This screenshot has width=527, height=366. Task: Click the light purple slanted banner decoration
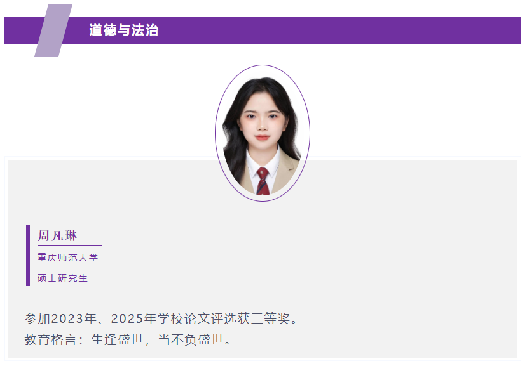[53, 30]
